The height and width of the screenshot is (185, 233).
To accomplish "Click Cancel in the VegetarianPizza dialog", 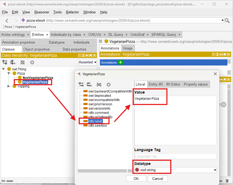I will [158, 179].
